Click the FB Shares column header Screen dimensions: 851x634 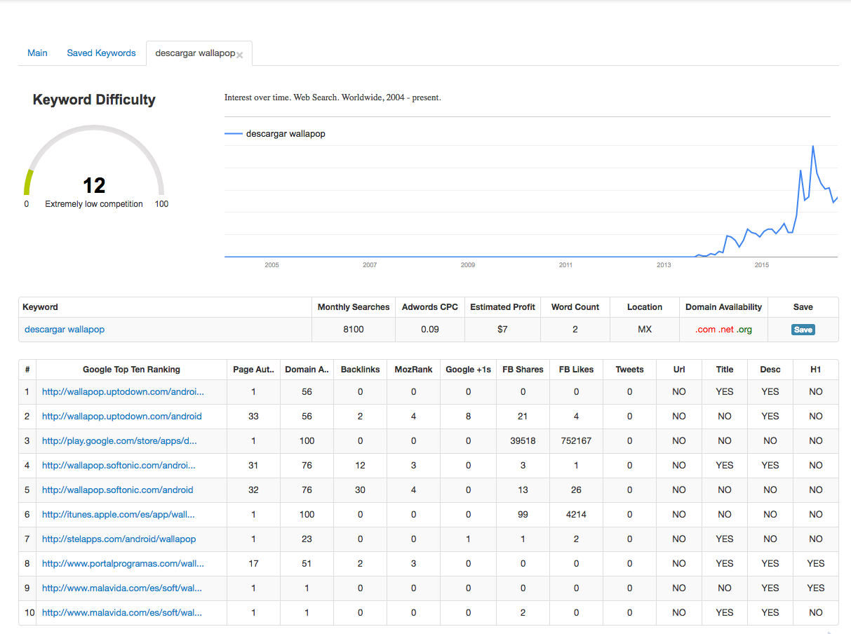523,370
